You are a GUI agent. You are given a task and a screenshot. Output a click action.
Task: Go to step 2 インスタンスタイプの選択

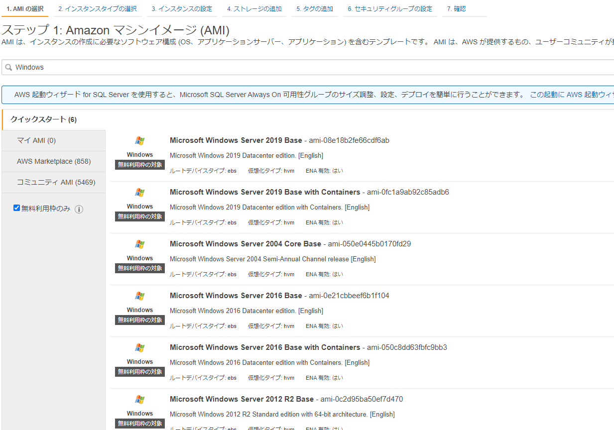[97, 9]
